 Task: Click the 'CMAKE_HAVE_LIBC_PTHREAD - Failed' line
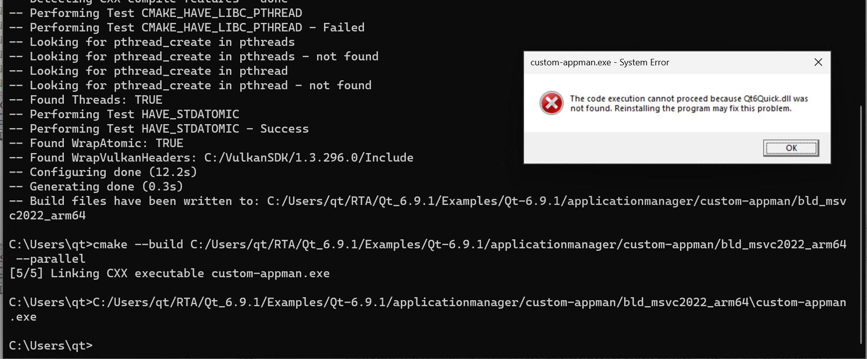[x=187, y=27]
